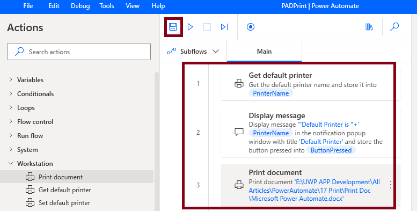Expand the Variables group chevron
The image size is (417, 211).
pyautogui.click(x=11, y=79)
